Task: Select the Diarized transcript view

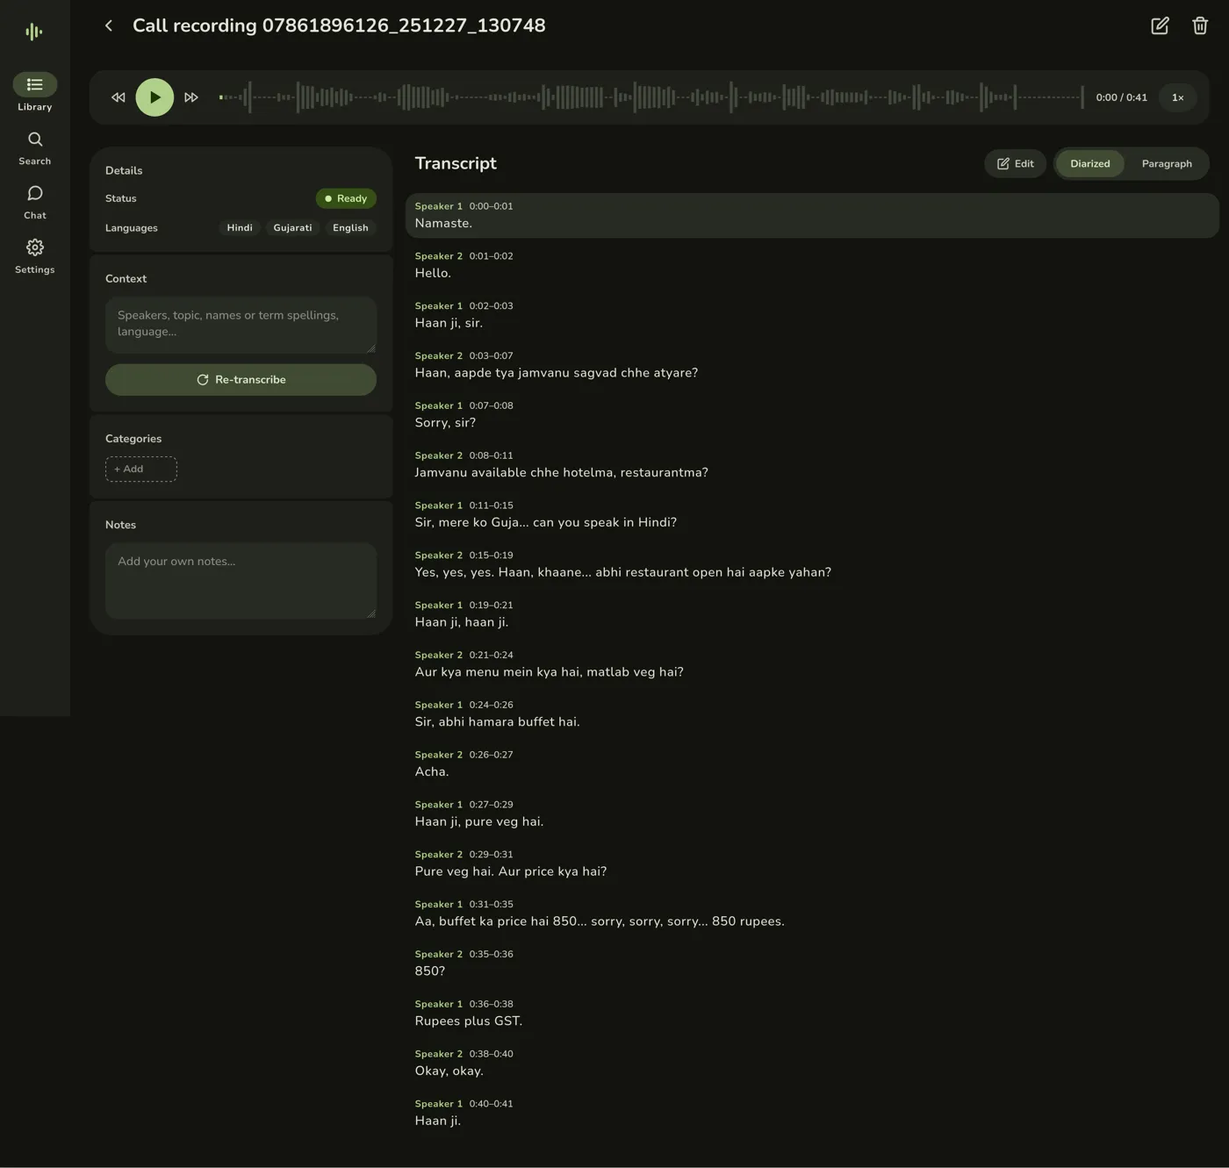Action: 1089,163
